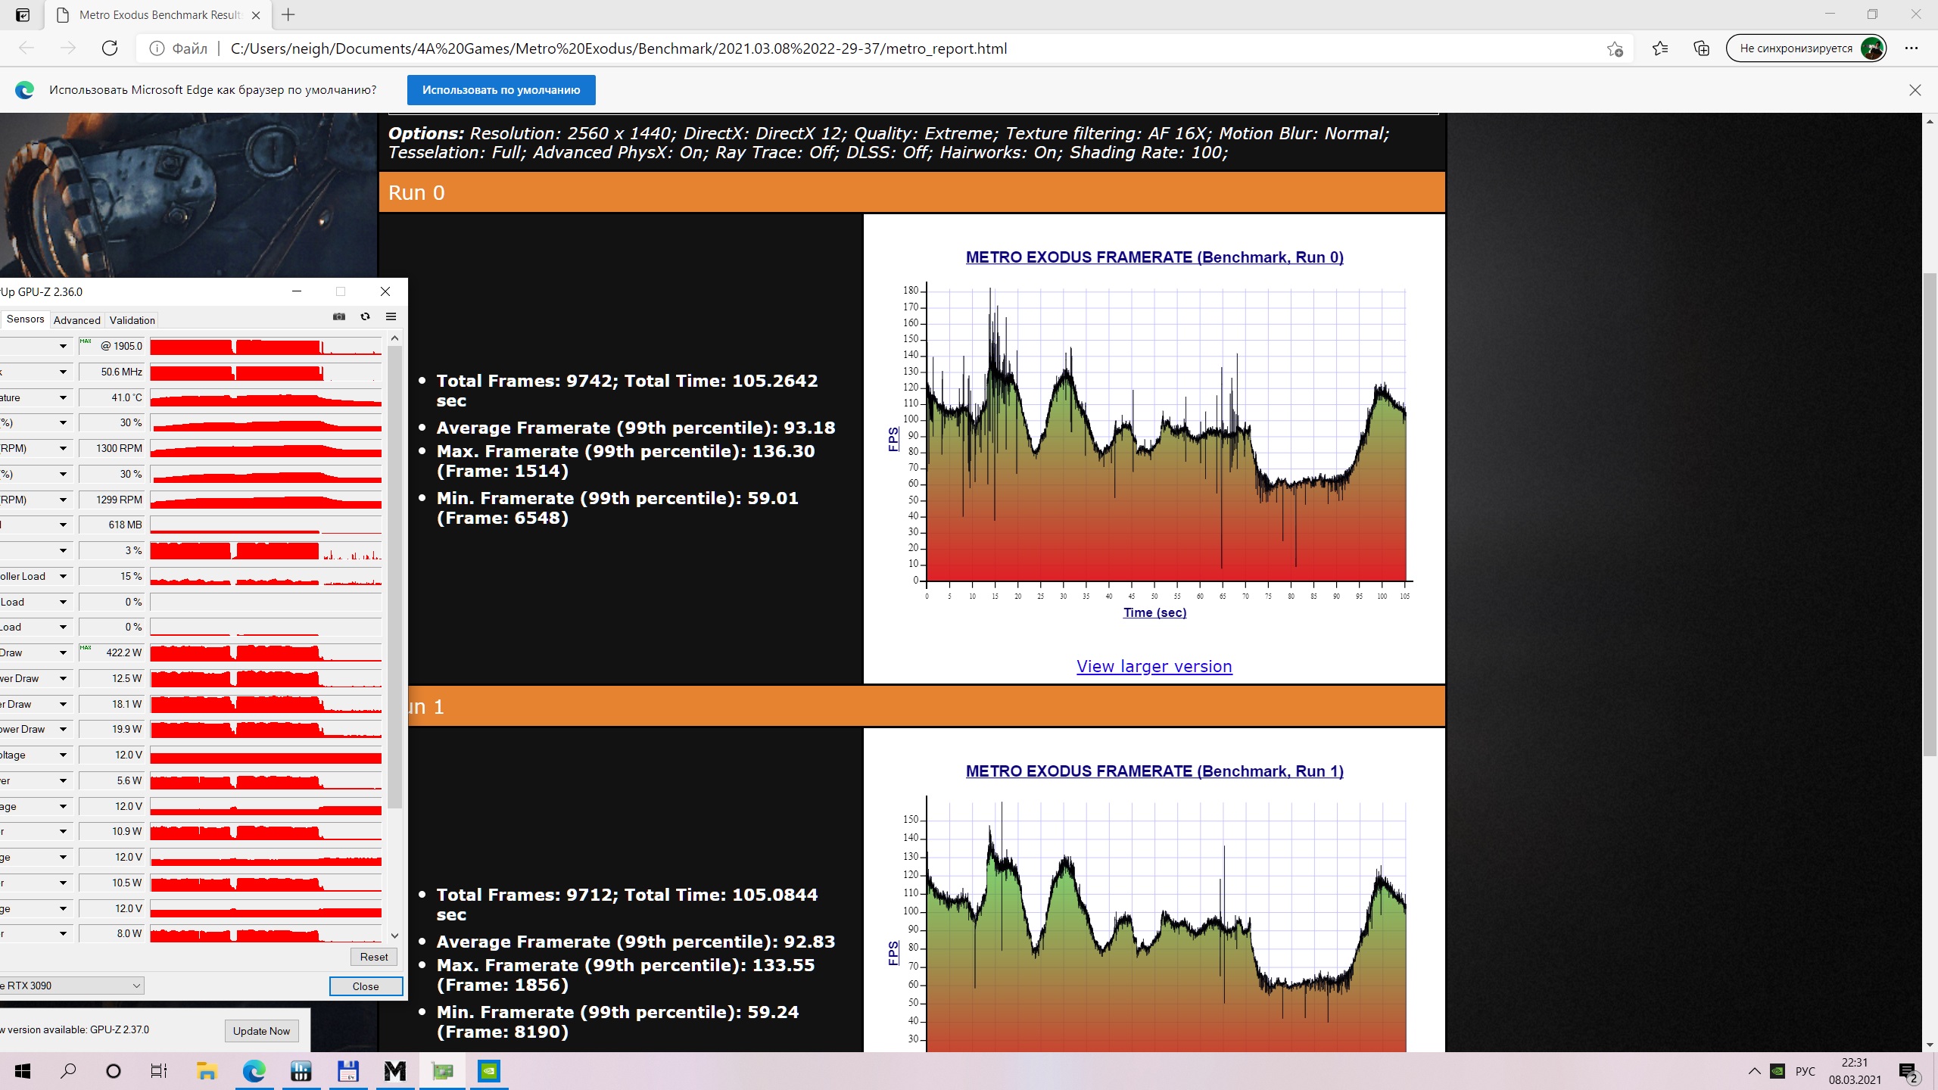This screenshot has height=1090, width=1938.
Task: Click the Reset button in GPU-Z
Action: click(373, 957)
